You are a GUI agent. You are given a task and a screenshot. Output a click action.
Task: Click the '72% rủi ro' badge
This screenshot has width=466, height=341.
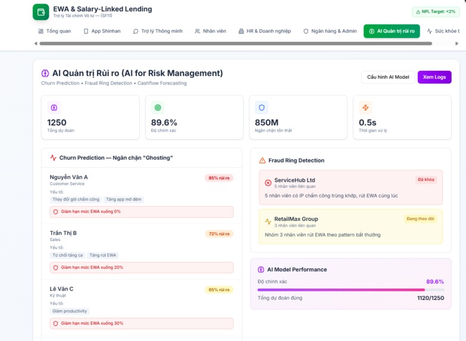pos(219,234)
